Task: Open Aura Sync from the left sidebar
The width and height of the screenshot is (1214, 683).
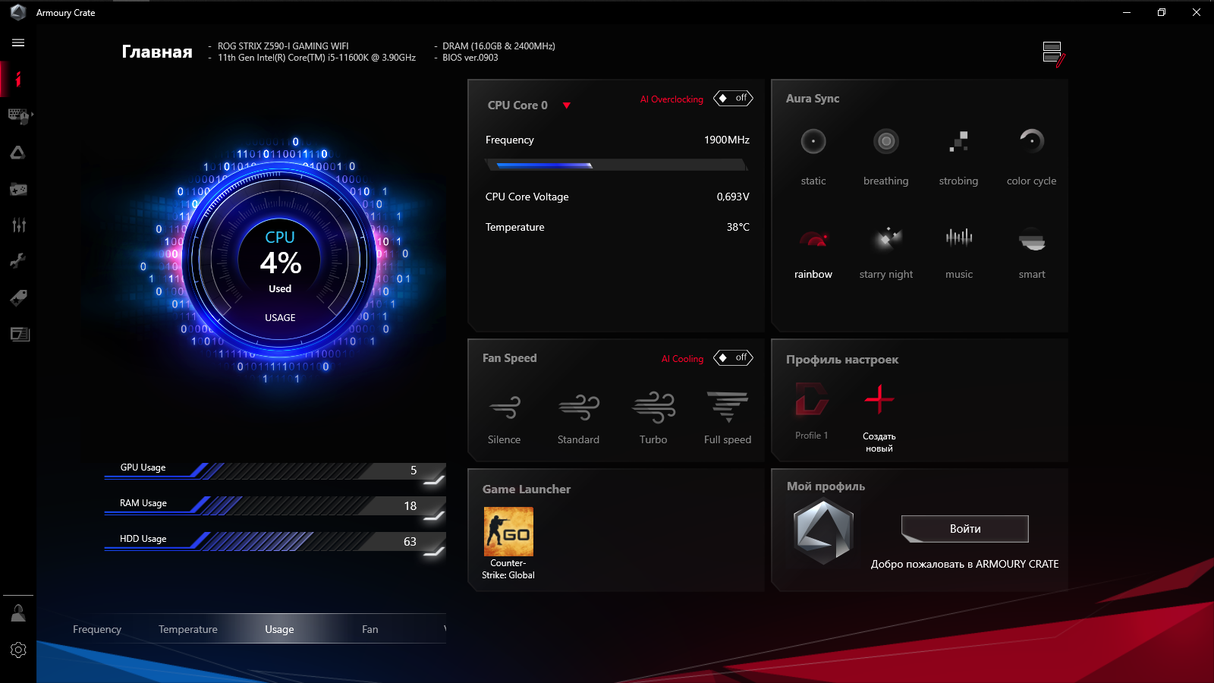Action: [x=18, y=153]
